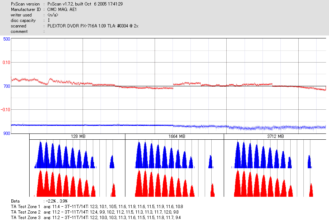This screenshot has width=329, height=222.
Task: Click the 'comment' label
Action: [x=19, y=31]
